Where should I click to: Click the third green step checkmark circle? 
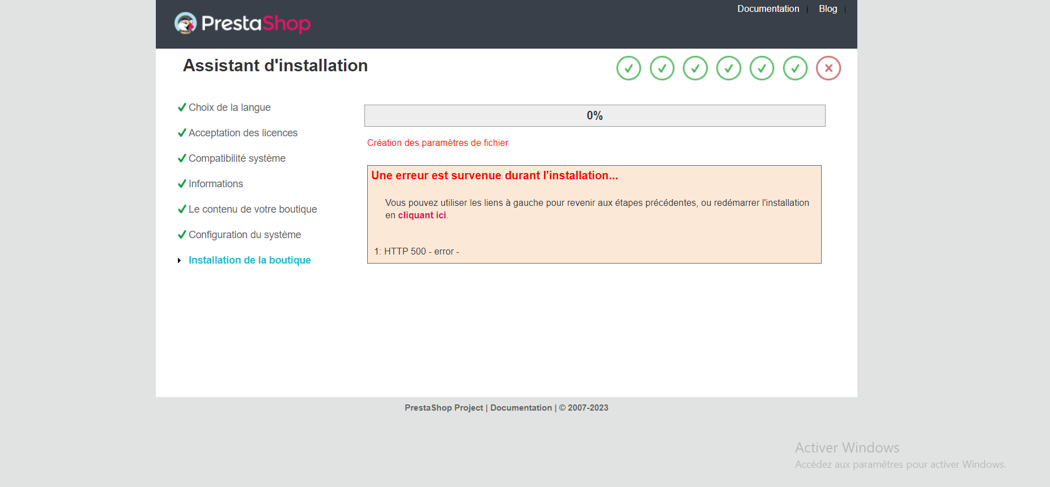click(x=695, y=68)
